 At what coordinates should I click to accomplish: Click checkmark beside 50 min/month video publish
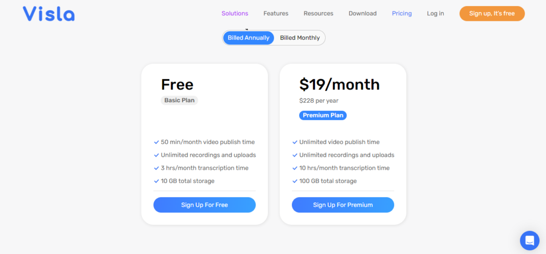(x=156, y=142)
